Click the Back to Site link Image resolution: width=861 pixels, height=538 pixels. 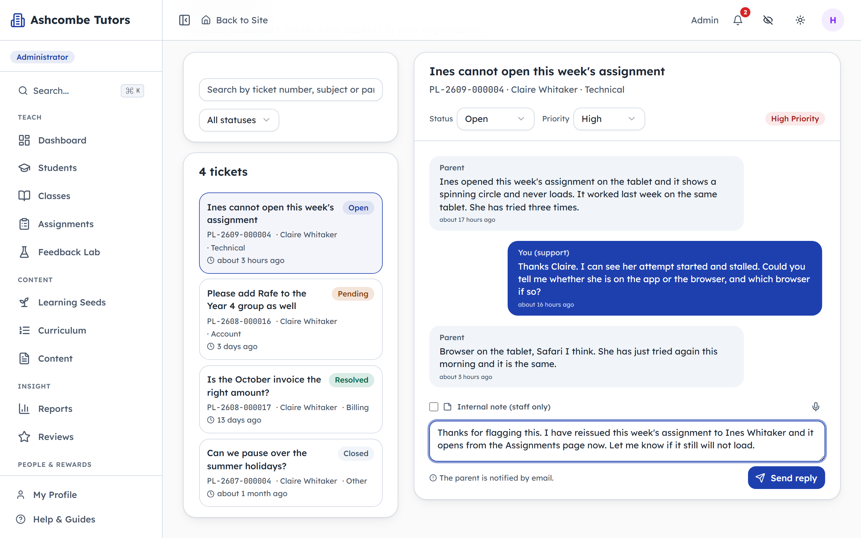point(234,20)
